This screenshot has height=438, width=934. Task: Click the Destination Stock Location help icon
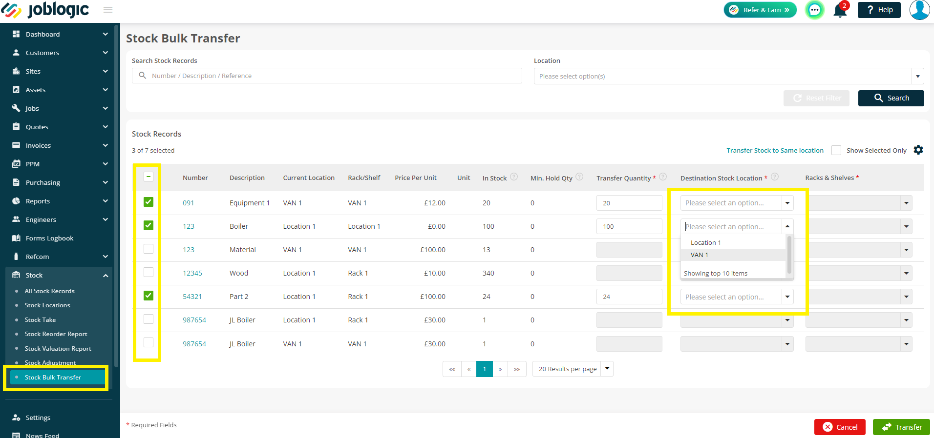775,177
